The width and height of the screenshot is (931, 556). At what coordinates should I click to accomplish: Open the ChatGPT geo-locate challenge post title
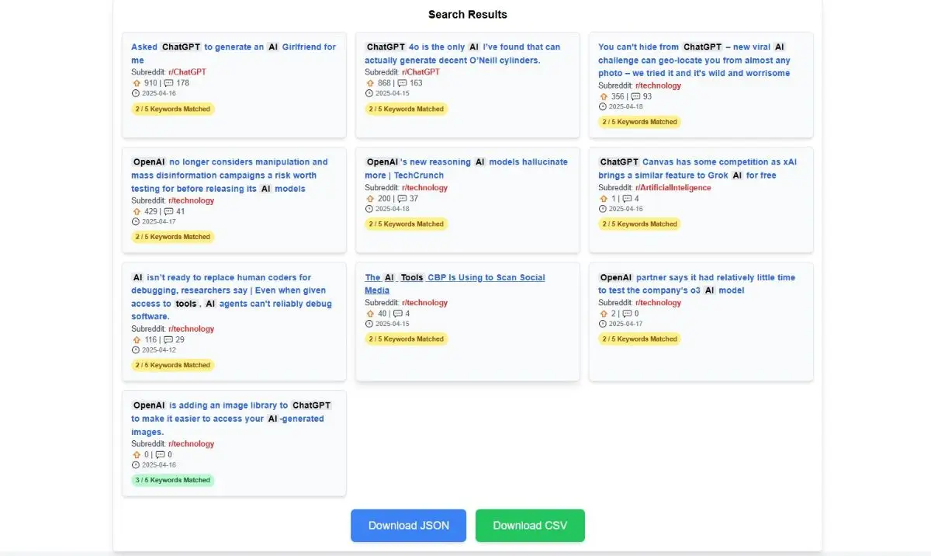click(694, 60)
